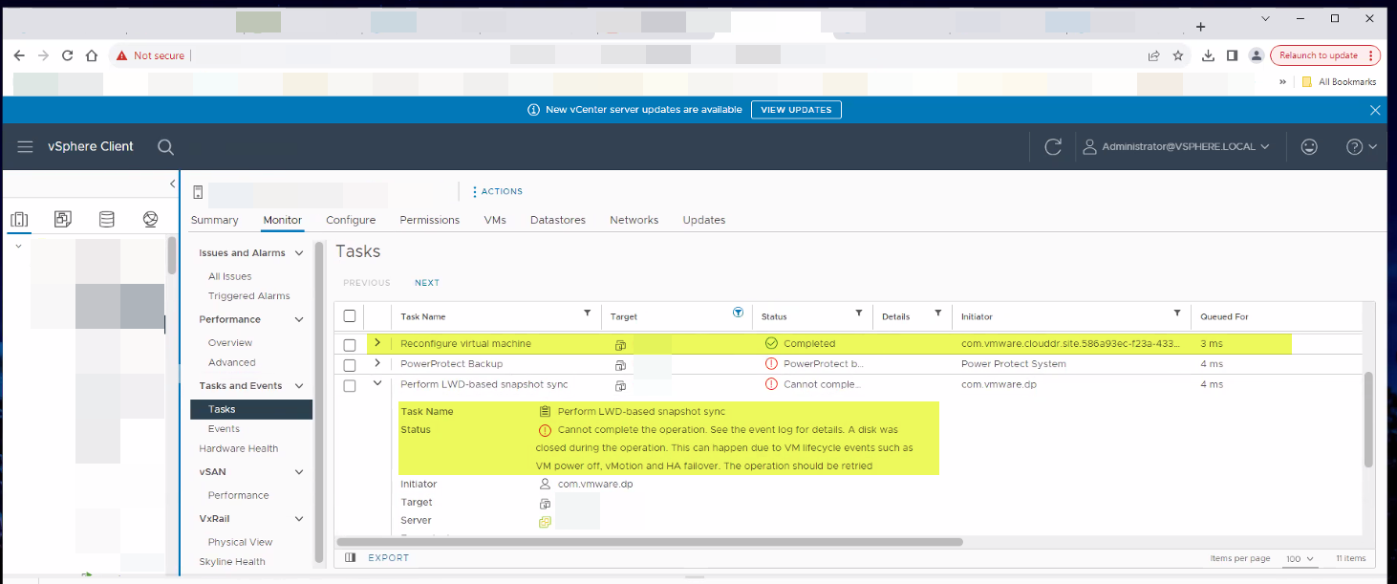Open the Networking inventory icon
The image size is (1397, 584).
pos(150,220)
